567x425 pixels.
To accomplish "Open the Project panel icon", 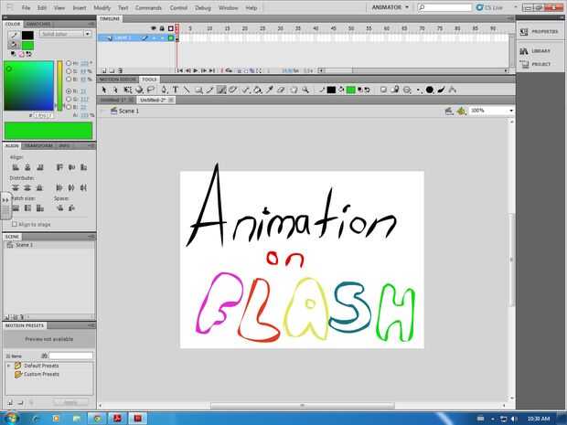I will (x=524, y=64).
